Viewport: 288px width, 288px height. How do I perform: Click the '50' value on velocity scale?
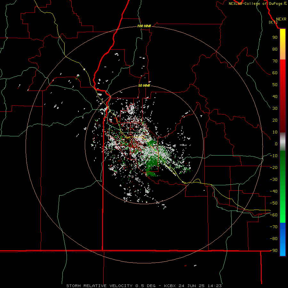[275, 85]
